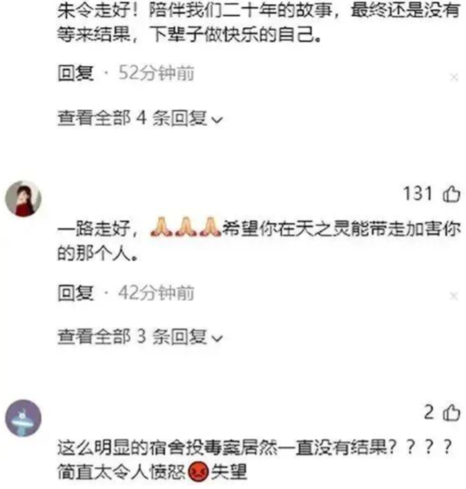The image size is (466, 489).
Task: Expand 查看全部 3 条回复
Action: tap(140, 337)
